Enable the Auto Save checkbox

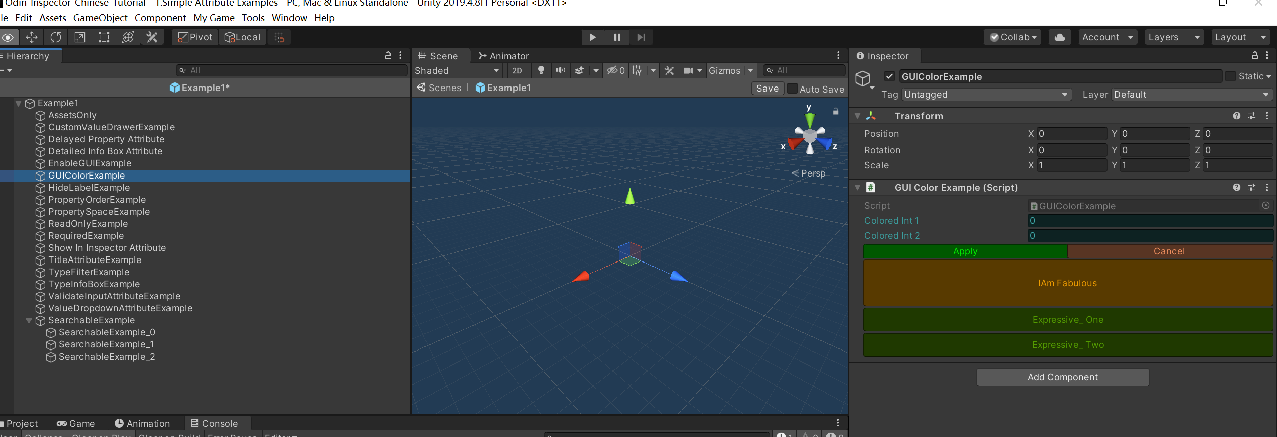(x=792, y=89)
